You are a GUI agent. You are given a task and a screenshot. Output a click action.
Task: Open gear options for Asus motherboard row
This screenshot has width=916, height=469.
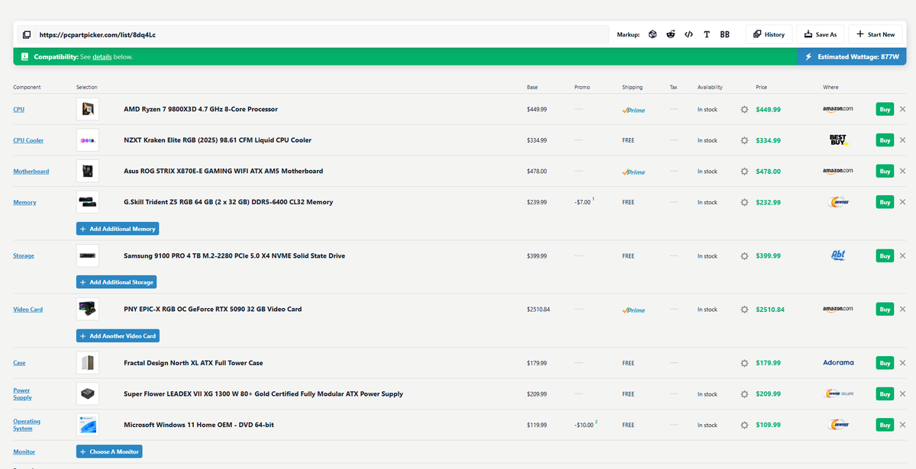(x=744, y=172)
